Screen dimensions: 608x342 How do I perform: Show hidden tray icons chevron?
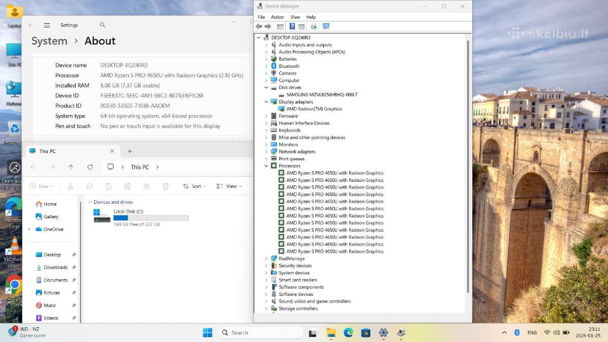[504, 332]
